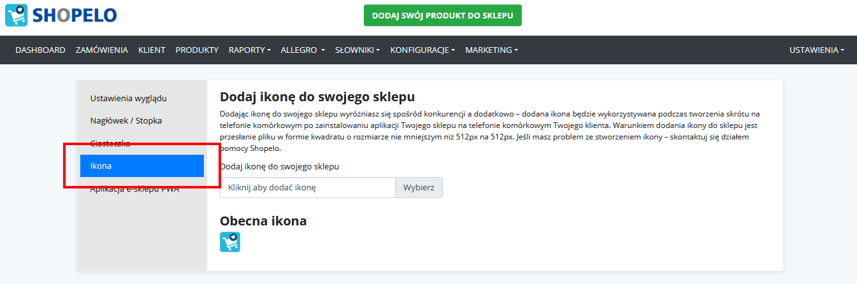Open the Klient page
Screen dimensions: 857x284
[x=152, y=50]
